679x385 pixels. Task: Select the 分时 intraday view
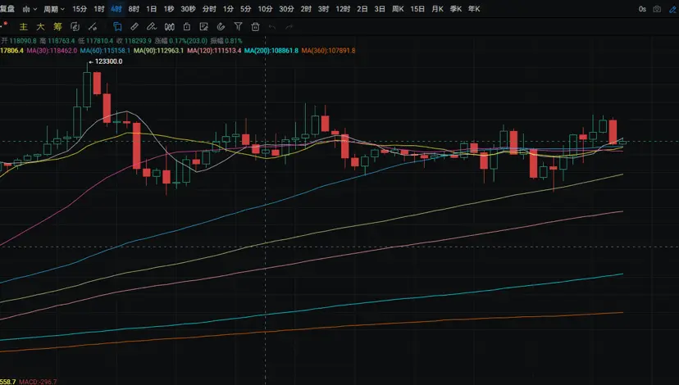click(209, 9)
